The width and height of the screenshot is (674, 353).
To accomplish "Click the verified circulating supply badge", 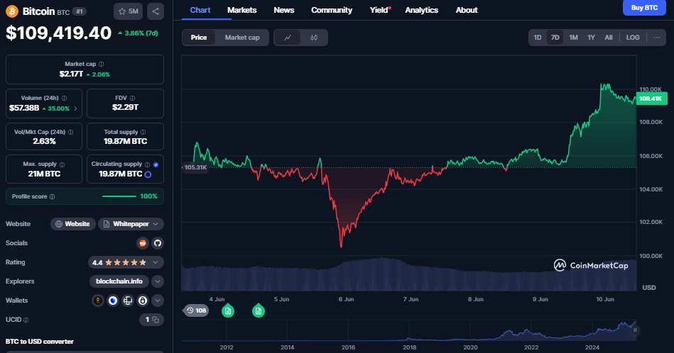I will [156, 164].
